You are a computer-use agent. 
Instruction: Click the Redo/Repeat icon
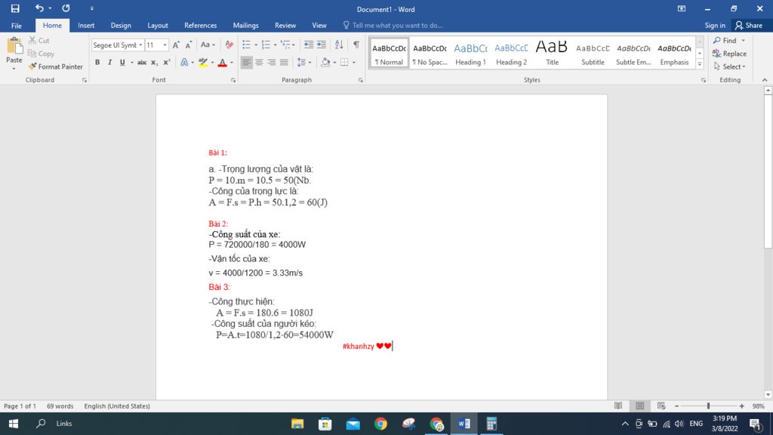pyautogui.click(x=66, y=8)
